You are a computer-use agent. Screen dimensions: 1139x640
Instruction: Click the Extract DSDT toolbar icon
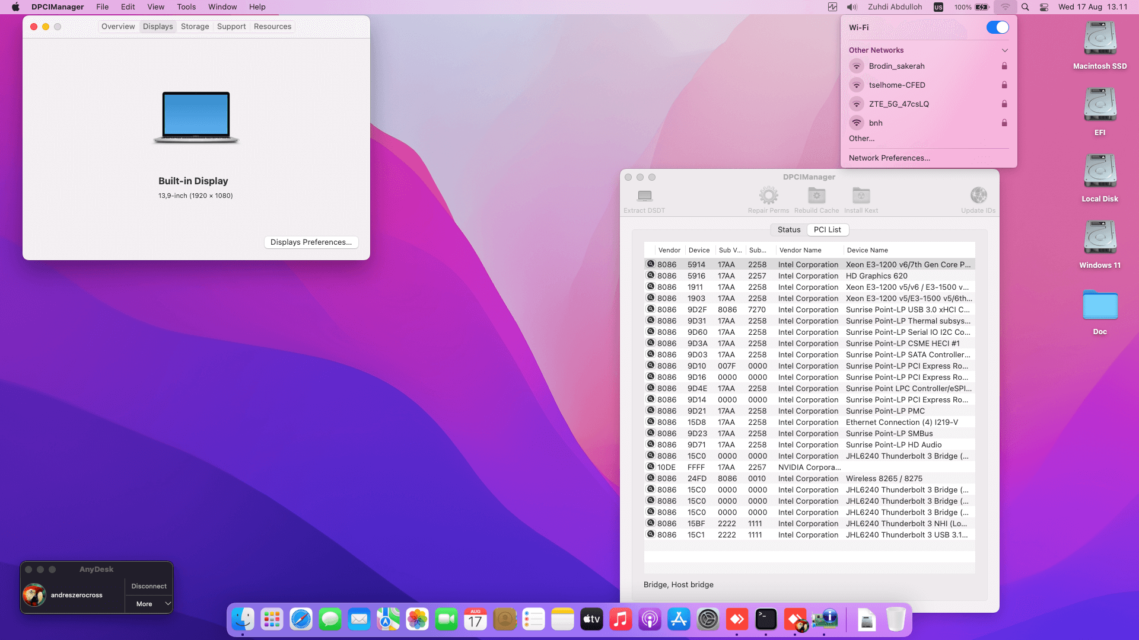pos(644,196)
